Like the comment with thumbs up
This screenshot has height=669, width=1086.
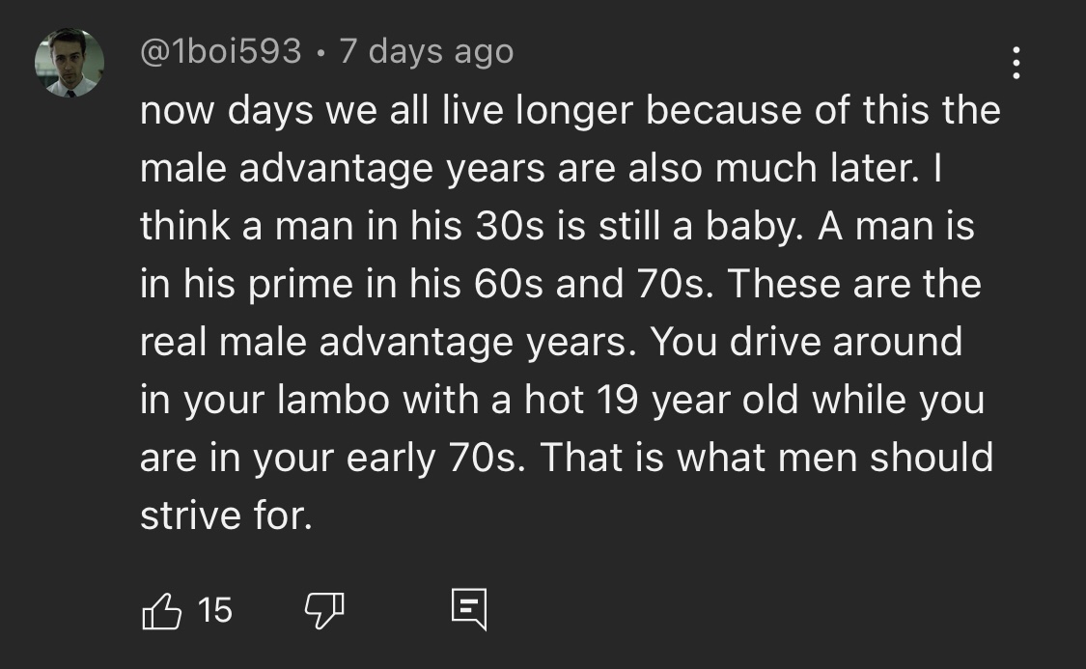[161, 609]
